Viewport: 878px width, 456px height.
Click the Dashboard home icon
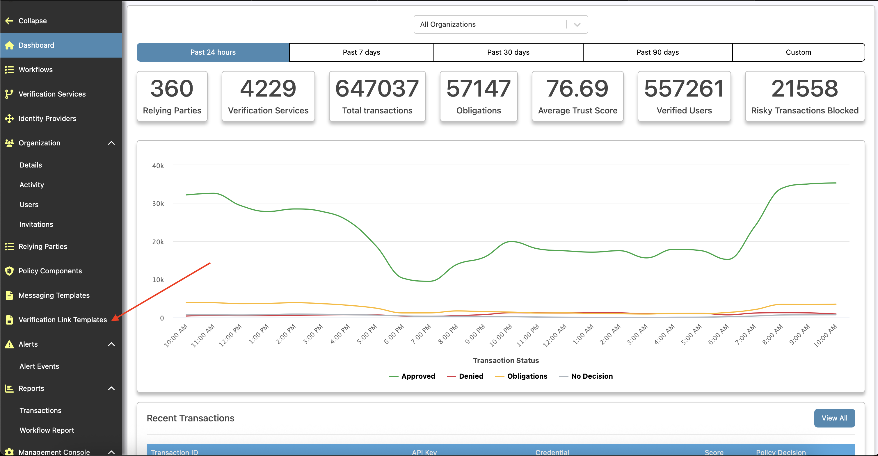point(9,45)
